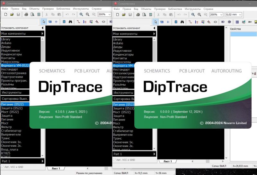Open Справка menu in DipTrace 5.0 window
The image size is (257, 175).
point(208,9)
